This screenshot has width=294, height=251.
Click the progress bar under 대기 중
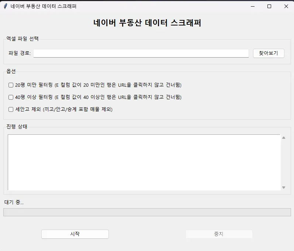coord(147,212)
